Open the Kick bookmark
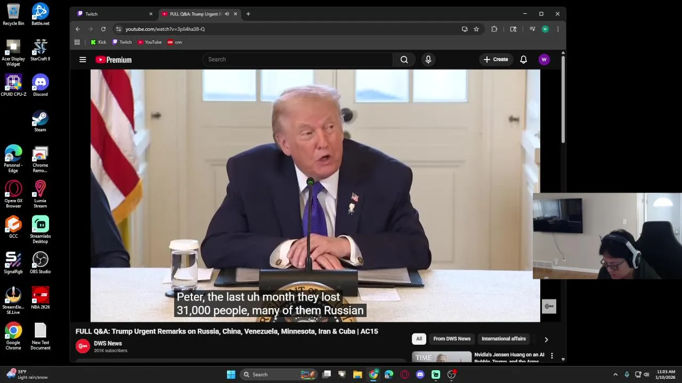Screen dimensions: 682x383 [x=98, y=42]
